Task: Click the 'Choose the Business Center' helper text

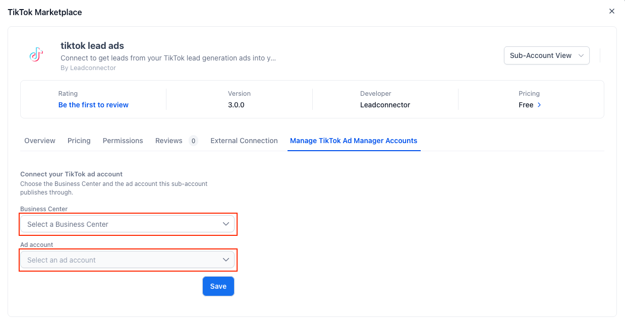Action: pos(114,188)
